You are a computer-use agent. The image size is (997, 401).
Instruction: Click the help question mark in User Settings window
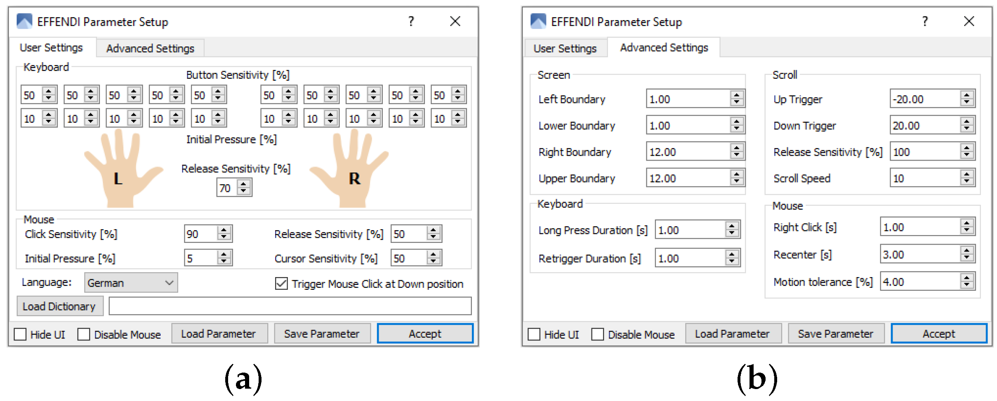point(411,21)
